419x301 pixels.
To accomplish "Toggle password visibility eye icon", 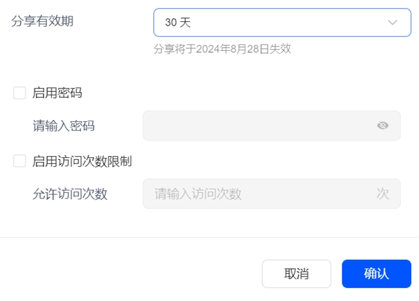I will click(x=383, y=126).
